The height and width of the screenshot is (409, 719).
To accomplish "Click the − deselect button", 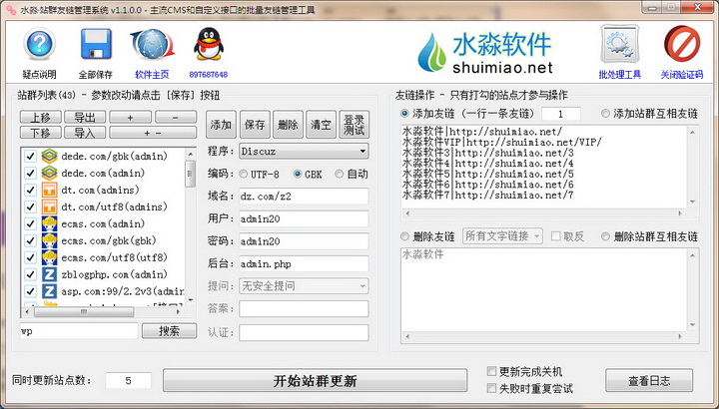I will (176, 117).
